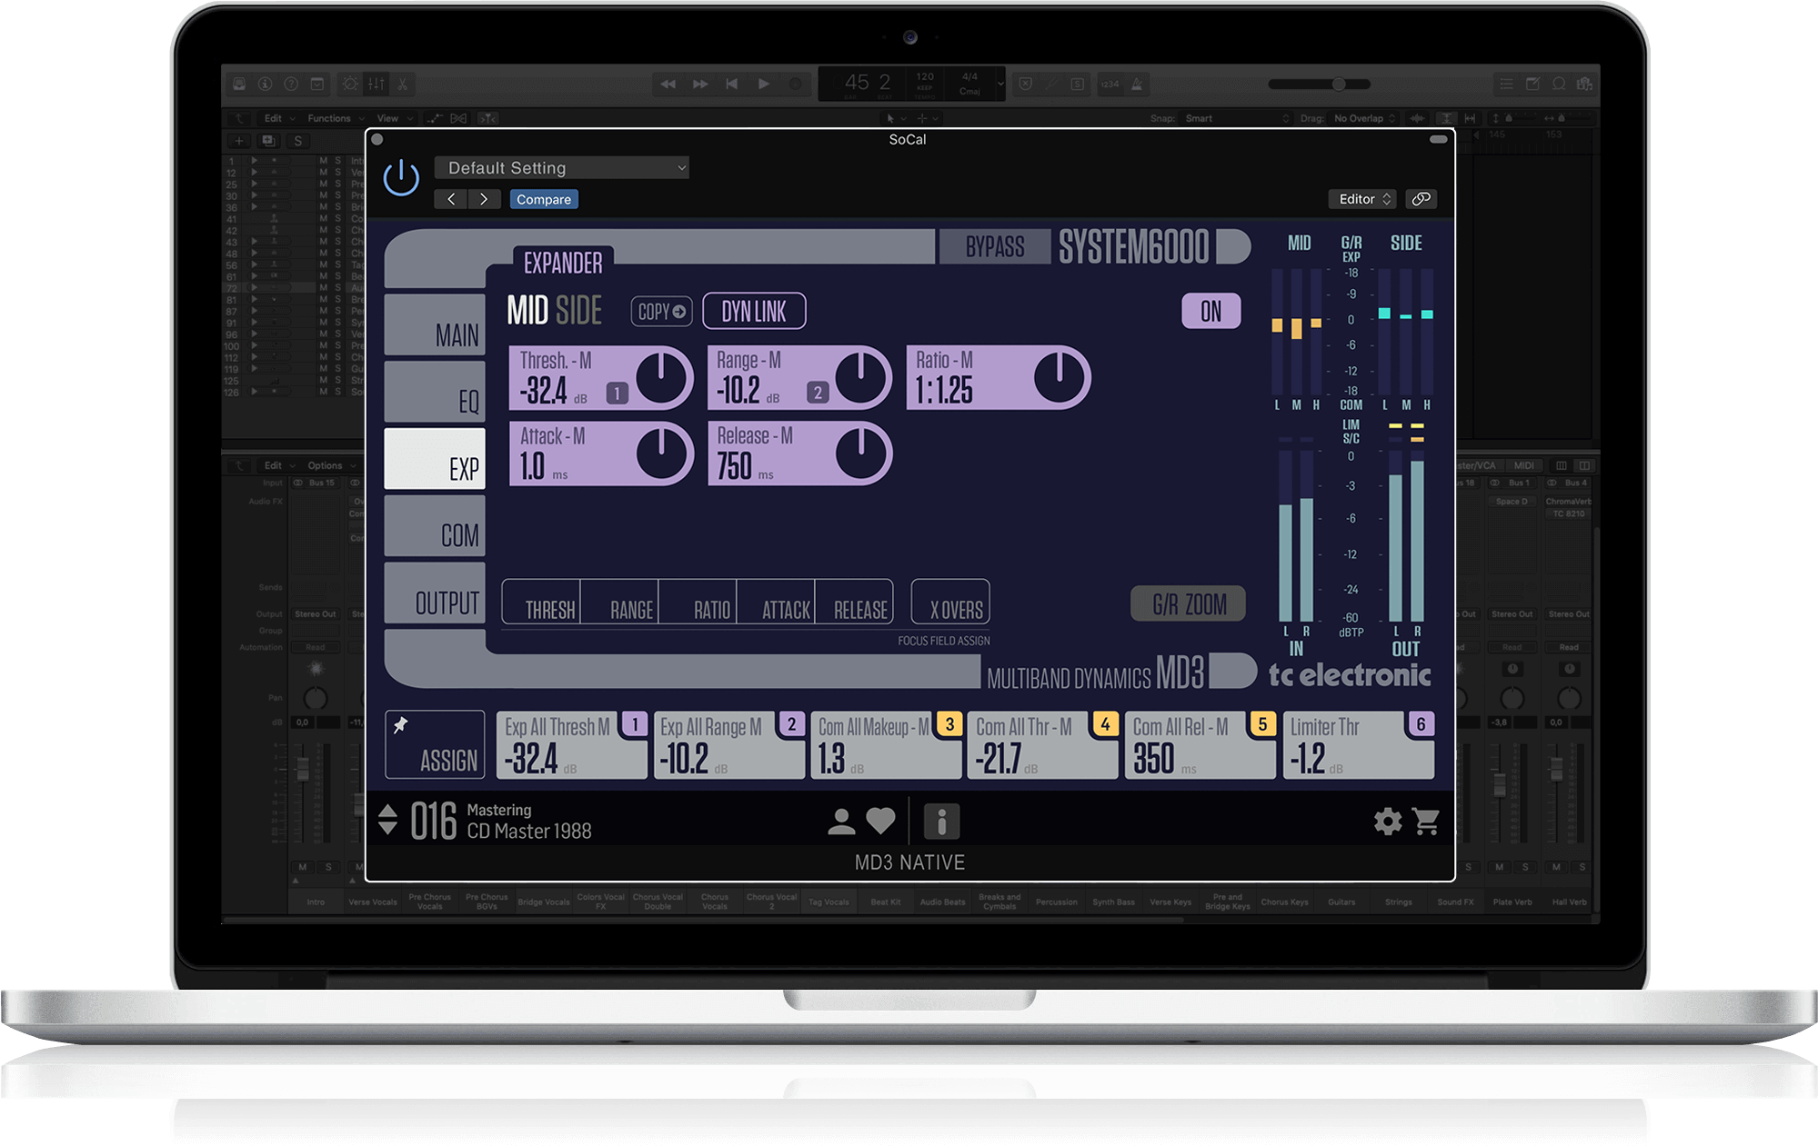Image resolution: width=1818 pixels, height=1146 pixels.
Task: Toggle BYPASS on the SYSTEM6000
Action: [x=996, y=245]
